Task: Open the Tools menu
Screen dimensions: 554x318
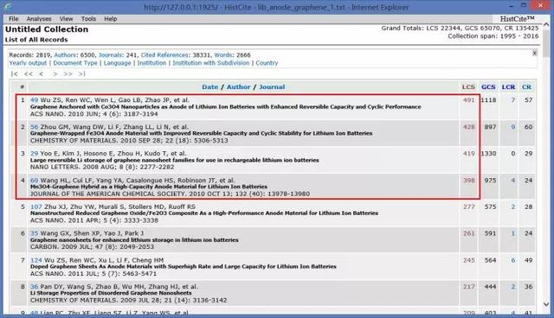Action: pyautogui.click(x=88, y=19)
